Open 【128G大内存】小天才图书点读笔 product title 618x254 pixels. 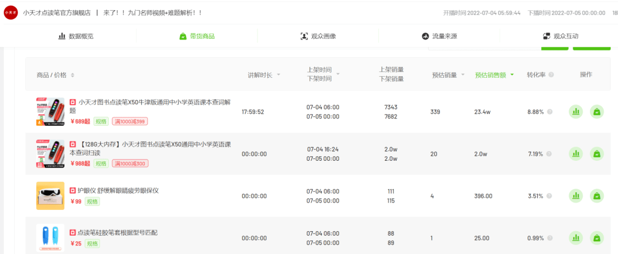150,149
